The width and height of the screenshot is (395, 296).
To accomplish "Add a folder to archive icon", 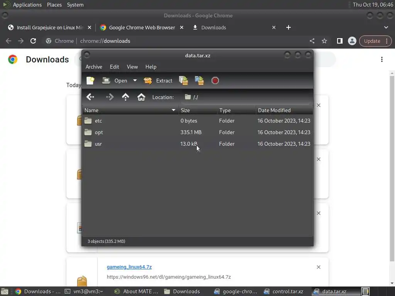I will click(x=199, y=81).
